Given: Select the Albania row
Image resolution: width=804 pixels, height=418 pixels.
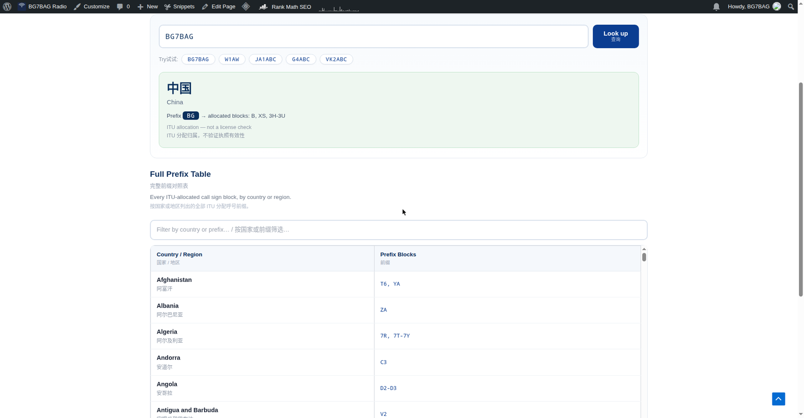Looking at the screenshot, I should [395, 310].
